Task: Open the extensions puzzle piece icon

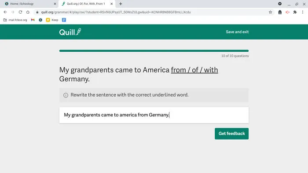Action: click(x=295, y=12)
